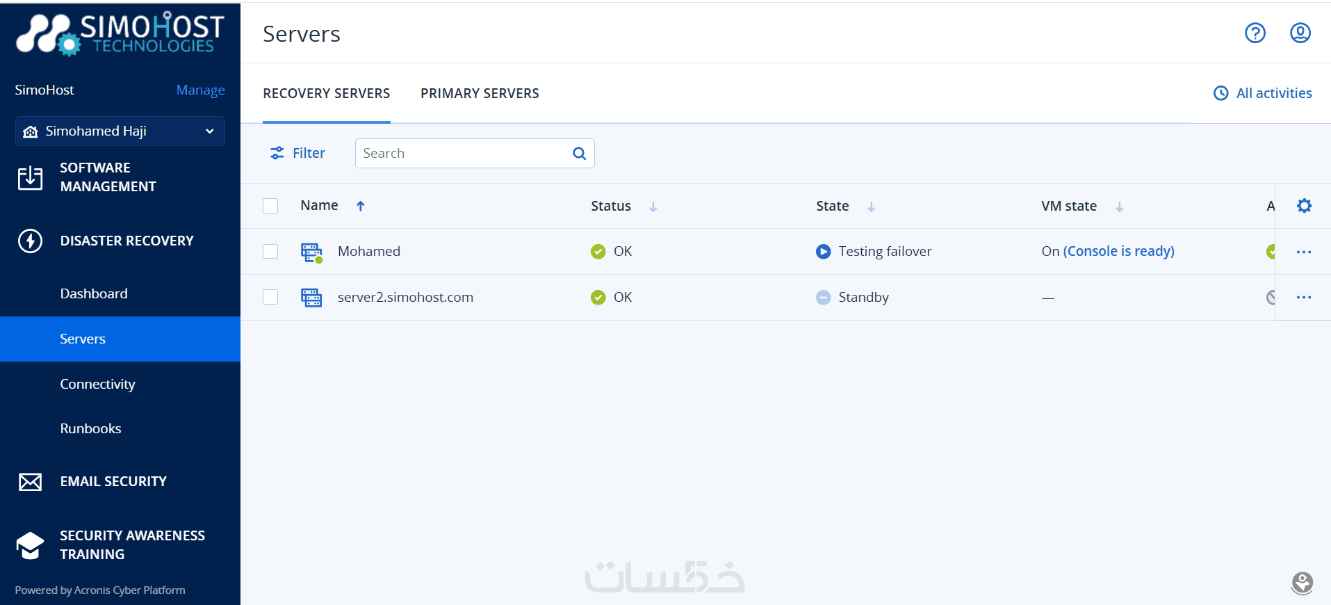Click the Standby state icon
The width and height of the screenshot is (1331, 605).
(x=823, y=298)
